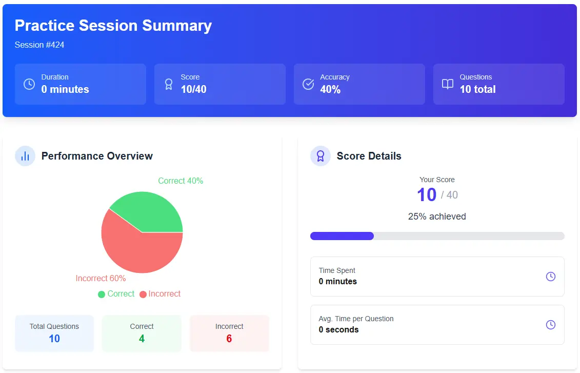Click the Session #424 subtitle

point(39,45)
